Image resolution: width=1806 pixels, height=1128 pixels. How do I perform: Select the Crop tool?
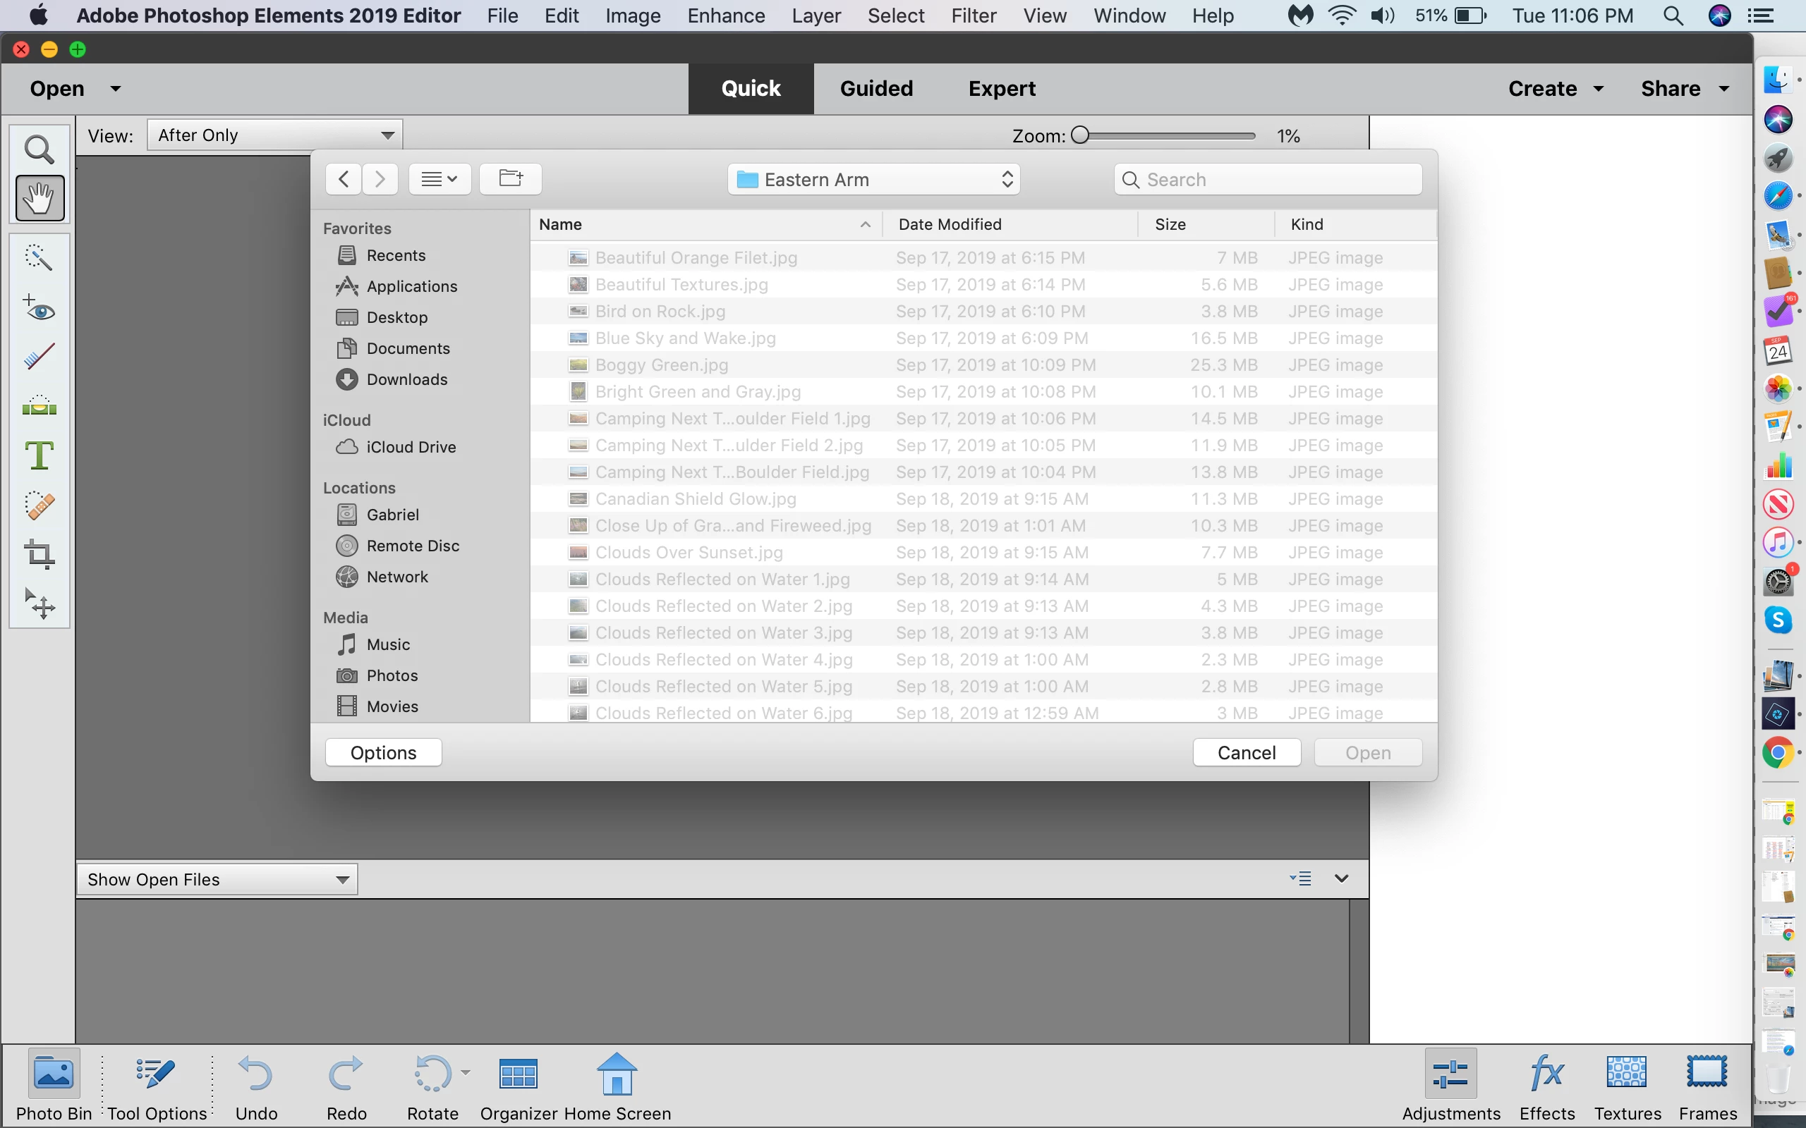pos(39,554)
